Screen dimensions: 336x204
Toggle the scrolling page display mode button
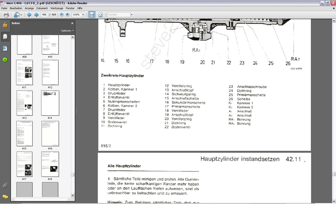(x=92, y=15)
